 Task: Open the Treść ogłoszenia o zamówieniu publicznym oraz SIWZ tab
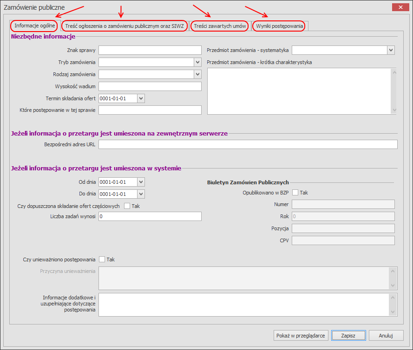125,26
